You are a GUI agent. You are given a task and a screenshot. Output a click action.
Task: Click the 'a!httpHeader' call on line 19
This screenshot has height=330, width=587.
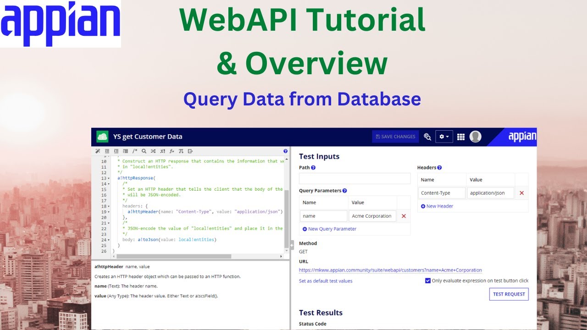coord(143,212)
